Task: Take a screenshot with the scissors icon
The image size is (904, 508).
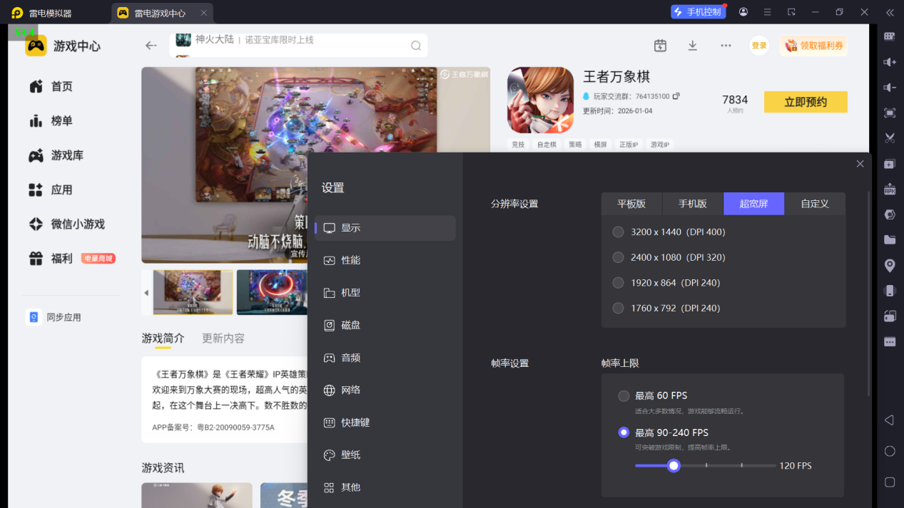Action: point(888,138)
